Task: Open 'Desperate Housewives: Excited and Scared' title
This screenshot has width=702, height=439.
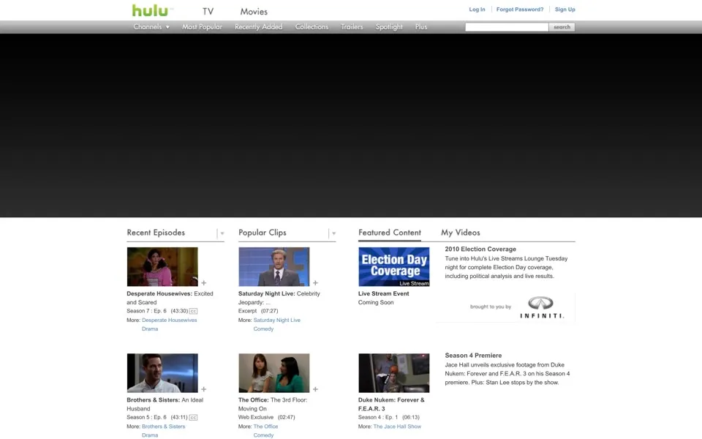Action: coord(170,298)
